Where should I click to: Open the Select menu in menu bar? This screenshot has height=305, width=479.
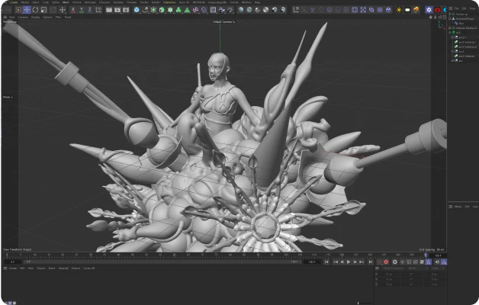pos(35,2)
